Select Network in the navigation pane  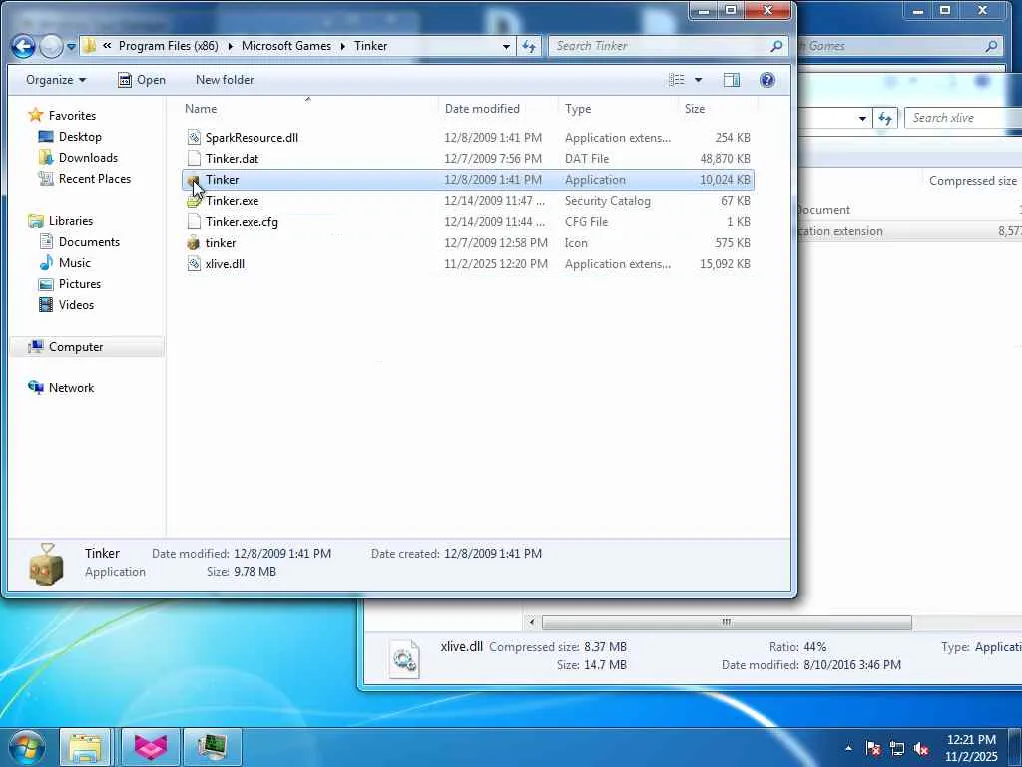coord(71,388)
